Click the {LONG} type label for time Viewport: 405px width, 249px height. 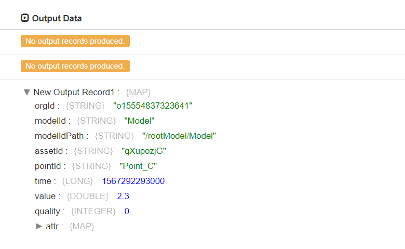77,181
